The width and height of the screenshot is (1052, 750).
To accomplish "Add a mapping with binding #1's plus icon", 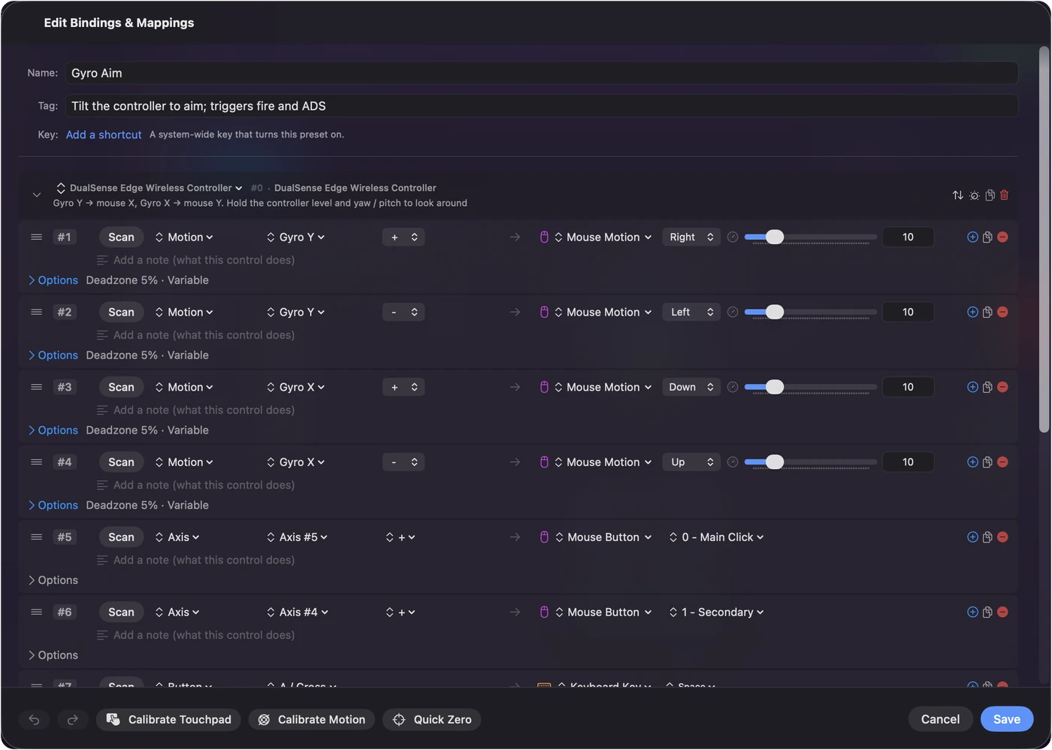I will [972, 237].
